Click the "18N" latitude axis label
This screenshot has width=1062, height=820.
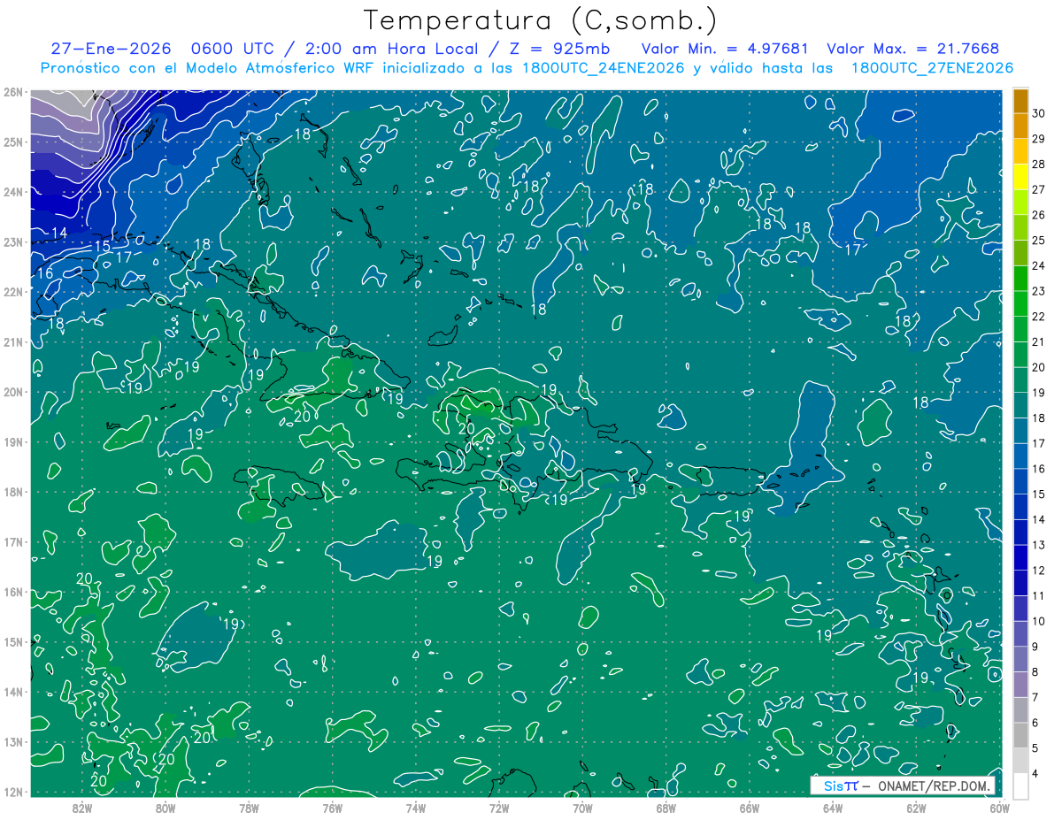13,492
